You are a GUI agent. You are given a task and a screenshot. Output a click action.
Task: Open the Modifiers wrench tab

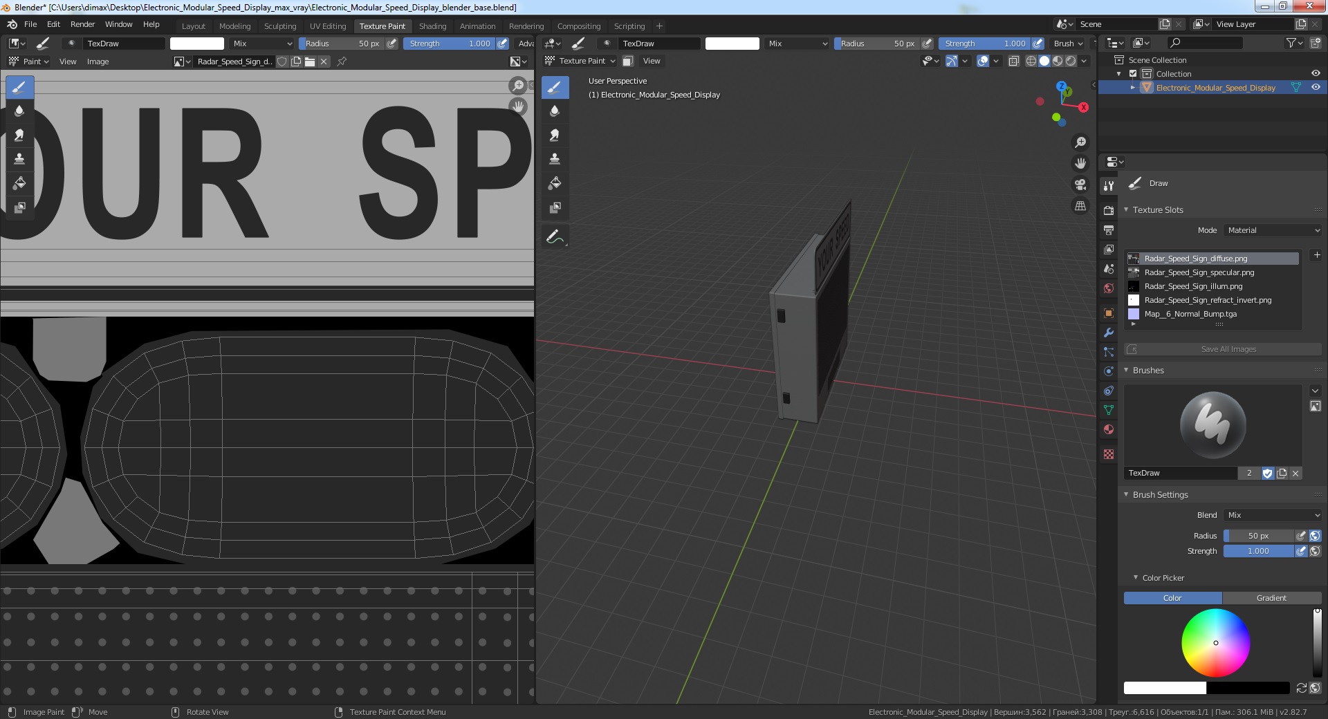coord(1109,333)
